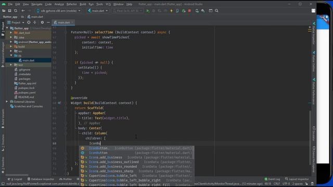Open the VCS menu
Image resolution: width=333 pixels, height=187 pixels.
[108, 4]
